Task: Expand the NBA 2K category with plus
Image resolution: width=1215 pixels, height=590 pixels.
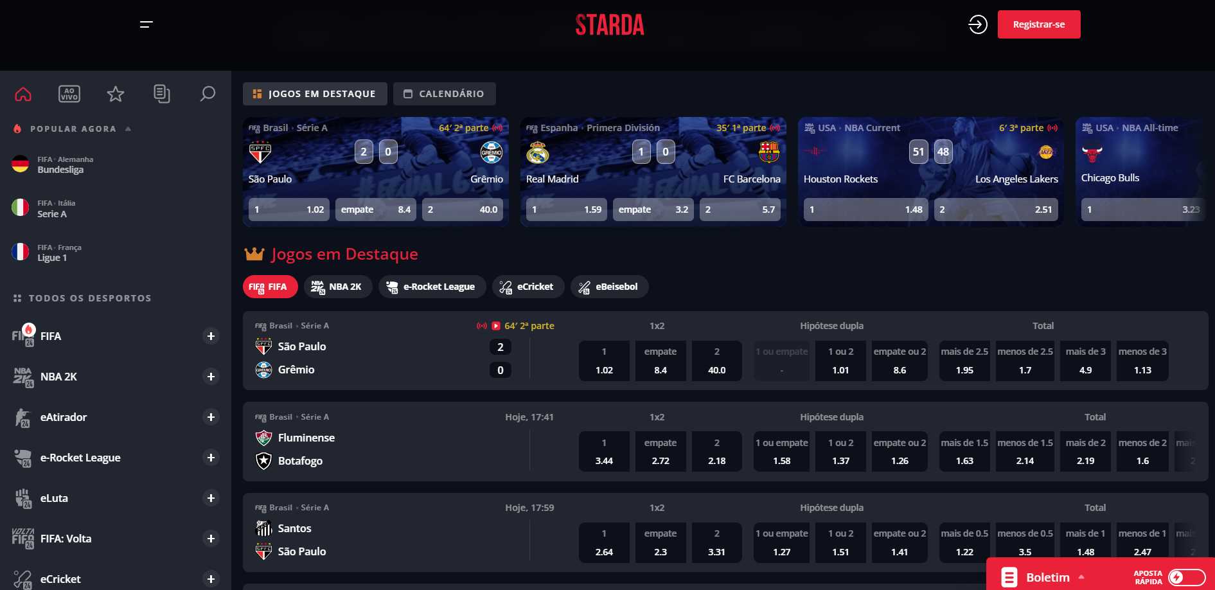Action: (211, 377)
